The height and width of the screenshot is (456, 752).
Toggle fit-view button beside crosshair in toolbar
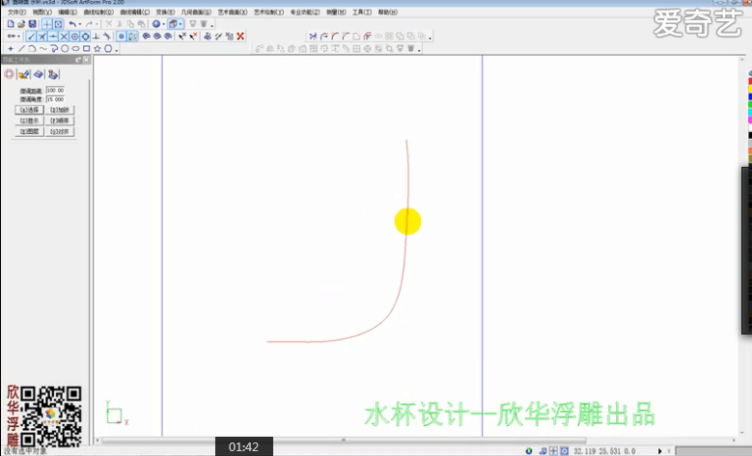coord(58,24)
